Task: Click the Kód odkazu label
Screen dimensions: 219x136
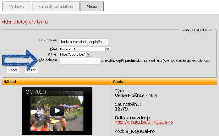Action: click(48, 60)
